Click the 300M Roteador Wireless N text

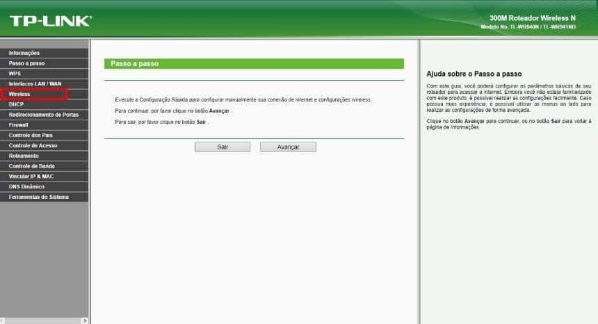pos(533,18)
